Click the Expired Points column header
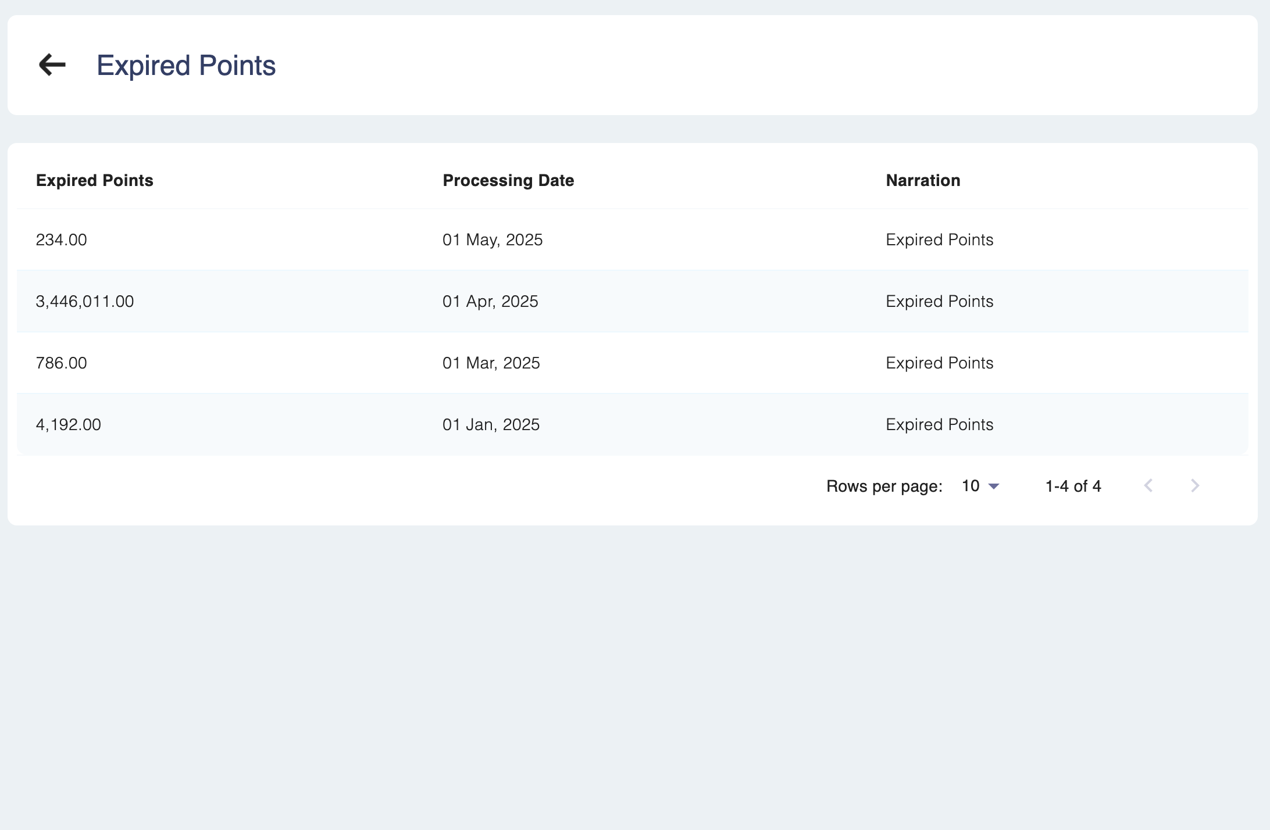Screen dimensions: 1270x830 (x=95, y=181)
